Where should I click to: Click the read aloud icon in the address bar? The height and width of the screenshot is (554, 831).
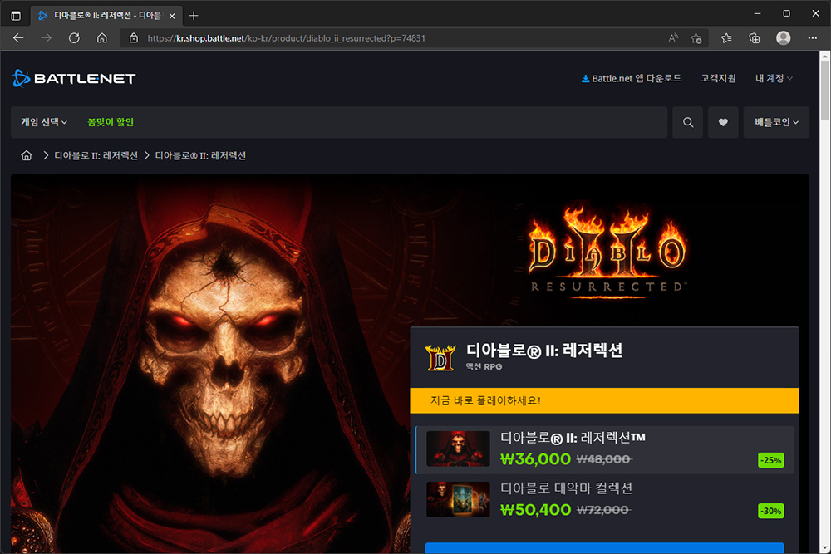point(673,38)
